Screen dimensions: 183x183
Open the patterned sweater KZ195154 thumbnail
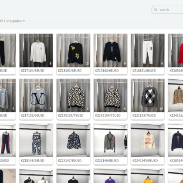click(x=111, y=95)
